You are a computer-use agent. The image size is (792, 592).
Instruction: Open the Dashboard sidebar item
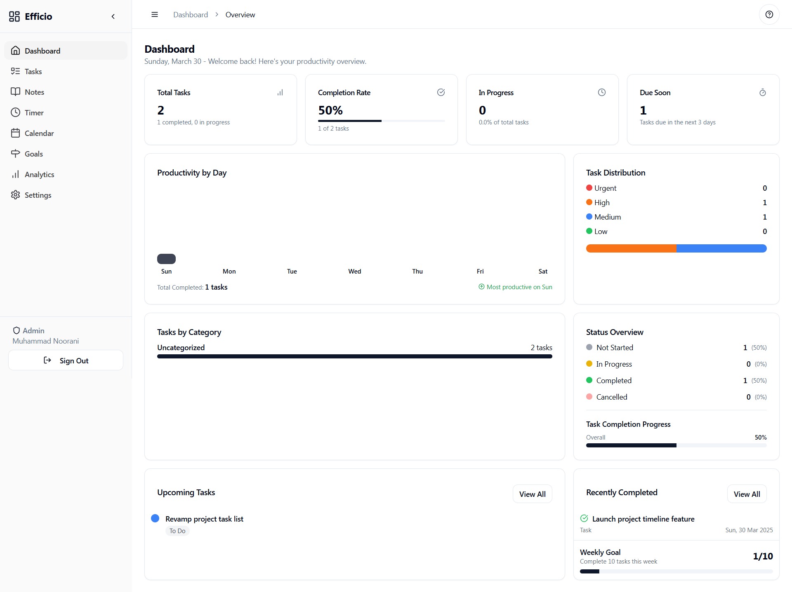[66, 51]
